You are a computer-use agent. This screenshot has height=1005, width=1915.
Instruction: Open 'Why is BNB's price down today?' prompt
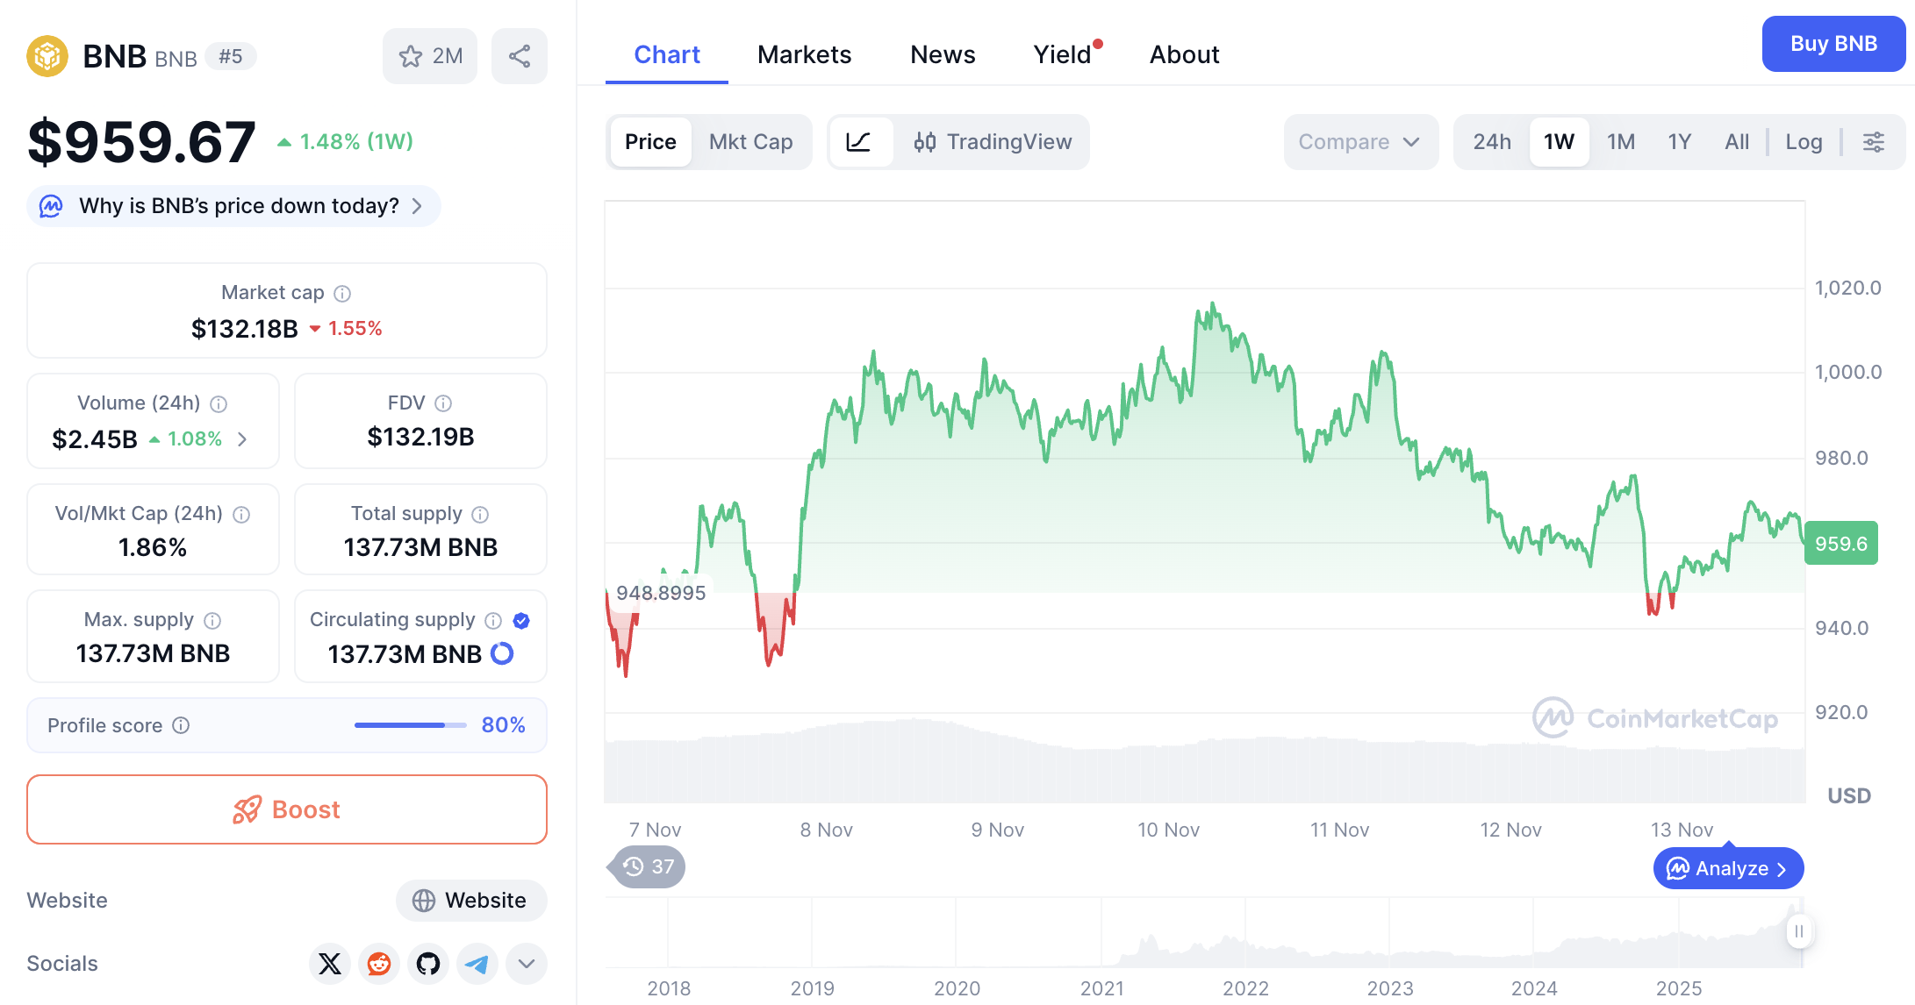click(x=232, y=206)
